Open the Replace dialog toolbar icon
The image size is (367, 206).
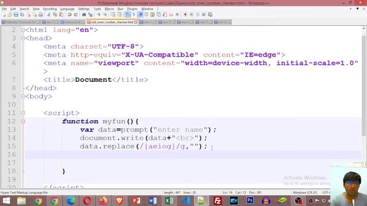click(90, 15)
